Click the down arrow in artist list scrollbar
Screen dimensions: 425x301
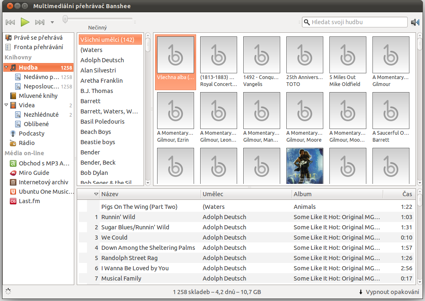pos(148,183)
